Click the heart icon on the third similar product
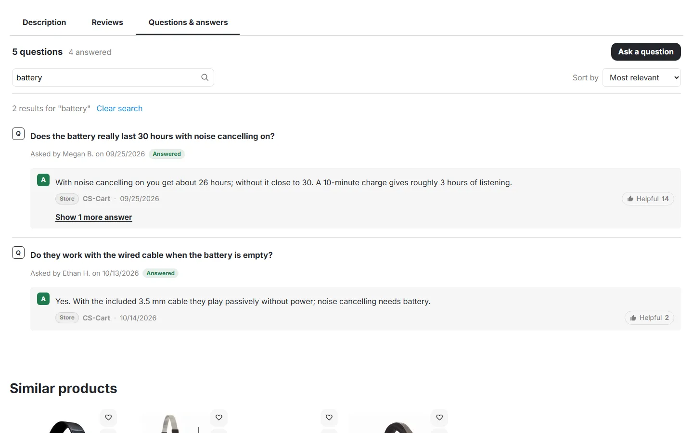The width and height of the screenshot is (693, 433). pos(329,417)
